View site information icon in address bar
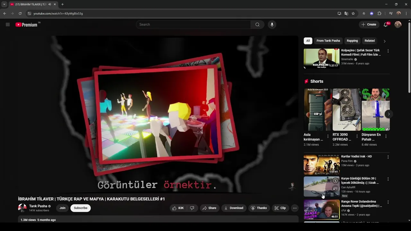This screenshot has width=411, height=231. coord(29,13)
